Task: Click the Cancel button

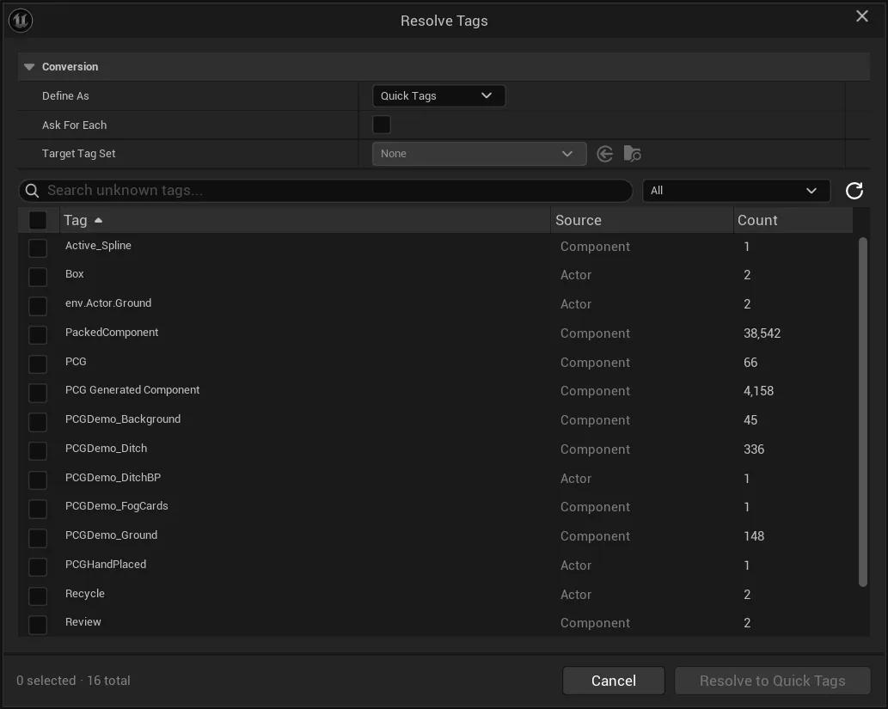Action: click(x=613, y=681)
